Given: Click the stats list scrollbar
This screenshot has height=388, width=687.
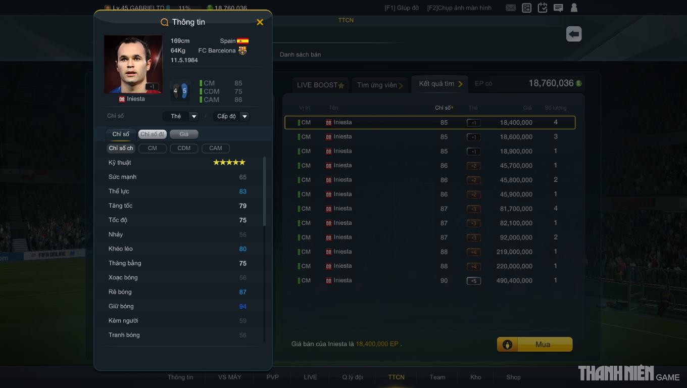Looking at the screenshot, I should point(265,192).
